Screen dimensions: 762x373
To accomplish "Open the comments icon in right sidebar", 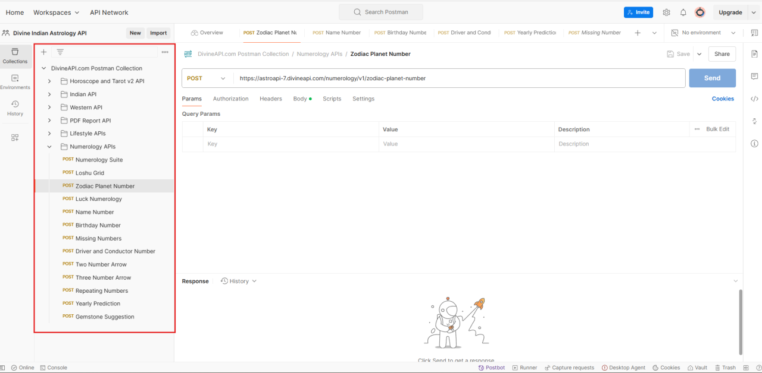I will pos(754,77).
